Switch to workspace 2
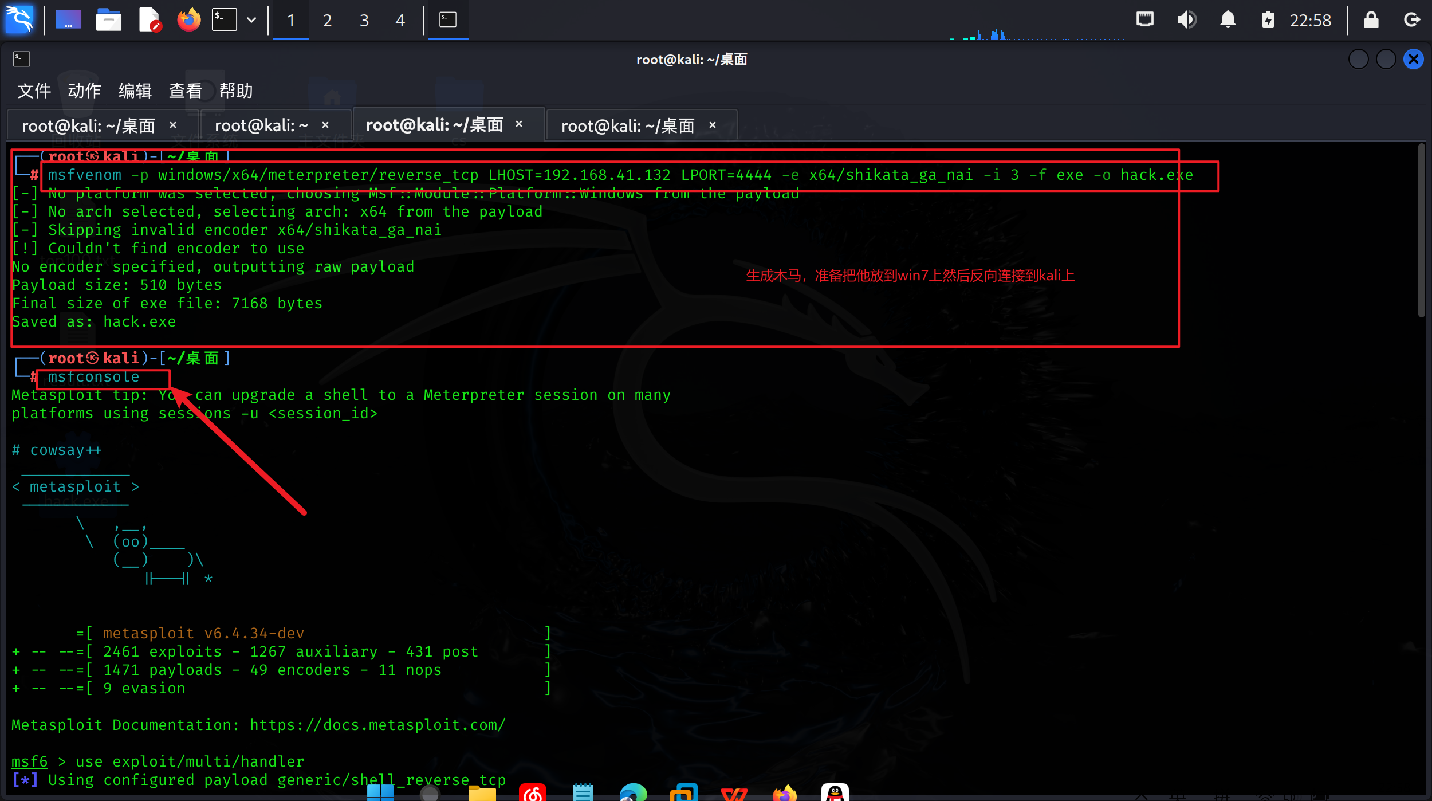The width and height of the screenshot is (1432, 801). coord(327,21)
